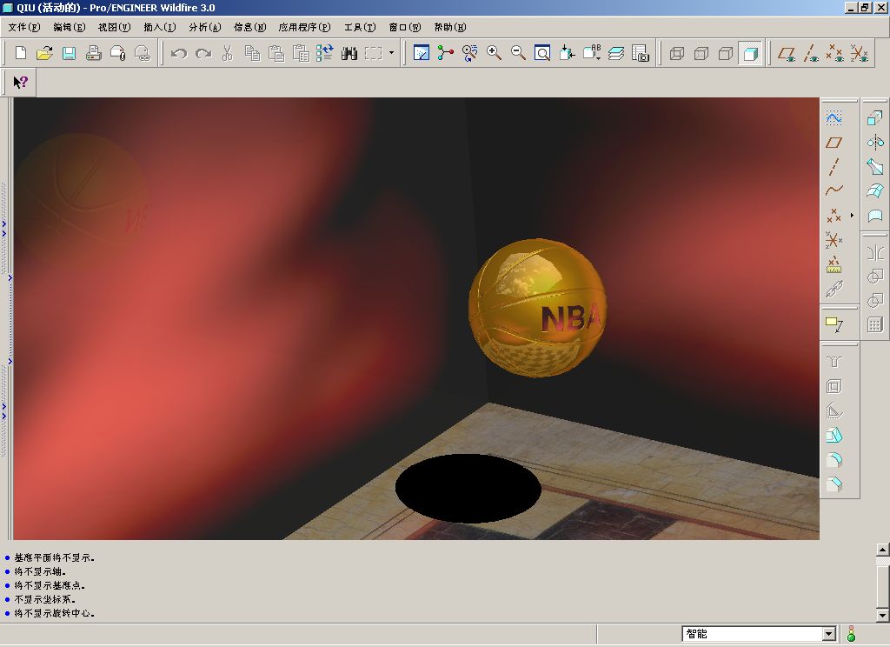Viewport: 890px width, 647px height.
Task: Switch to Shading display mode
Action: (750, 54)
